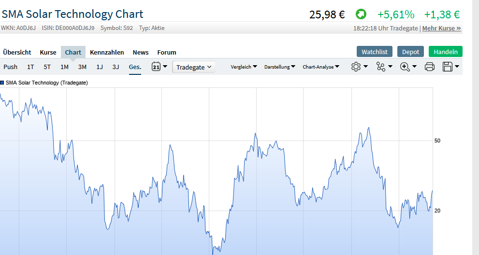Image resolution: width=479 pixels, height=255 pixels.
Task: Select the Ges. total timeframe
Action: tap(135, 67)
